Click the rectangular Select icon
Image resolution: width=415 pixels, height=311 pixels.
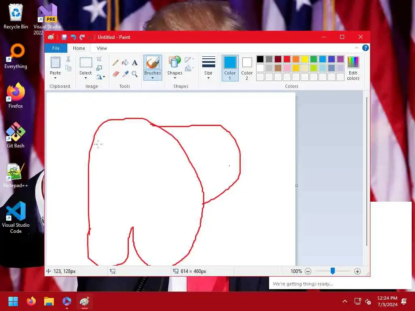[86, 63]
